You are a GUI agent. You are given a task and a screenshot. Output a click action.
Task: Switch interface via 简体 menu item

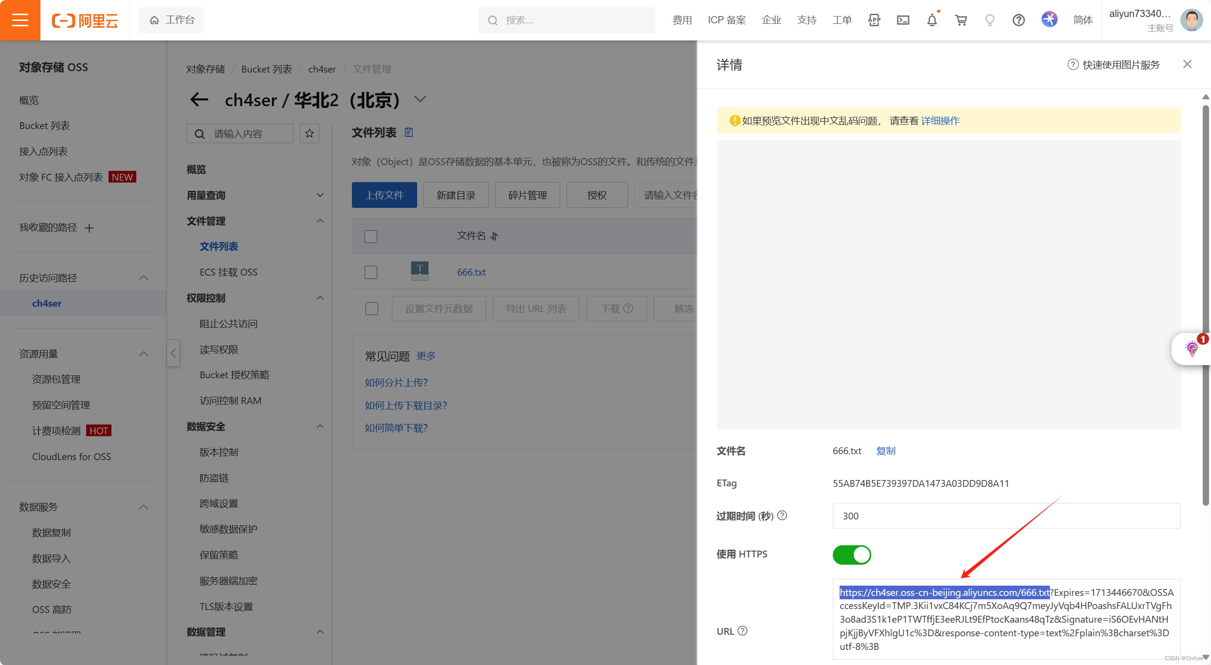pos(1083,20)
